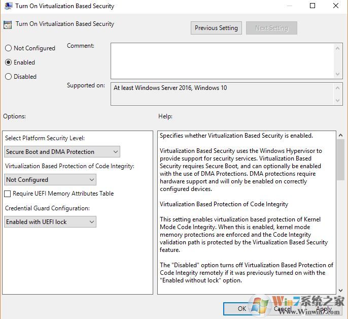Click the Apply button
The height and width of the screenshot is (319, 348).
coord(324,308)
